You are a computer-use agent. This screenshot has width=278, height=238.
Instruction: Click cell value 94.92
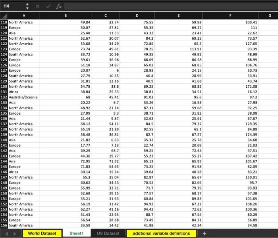tap(137, 204)
